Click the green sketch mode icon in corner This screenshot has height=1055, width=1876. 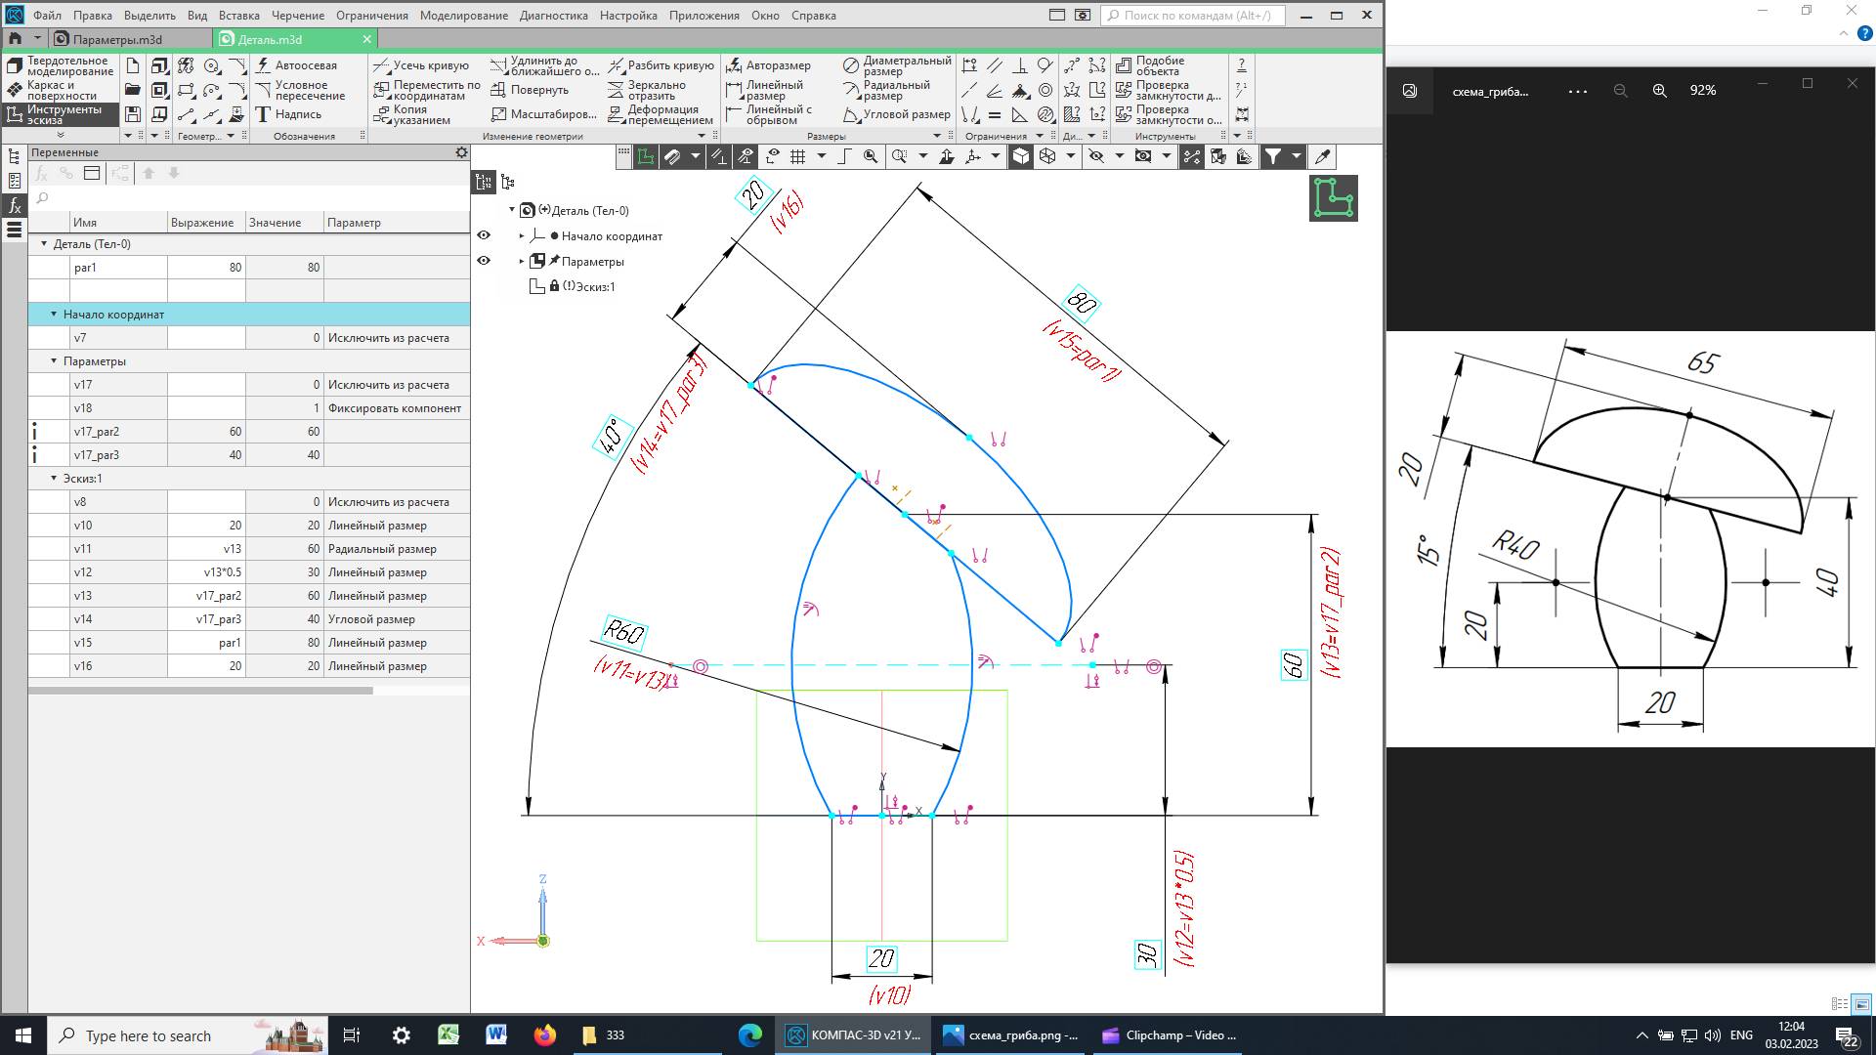(1333, 198)
